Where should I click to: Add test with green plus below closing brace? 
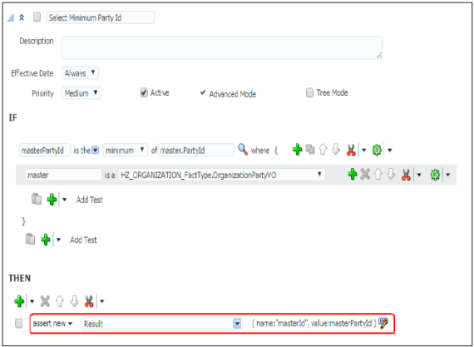click(46, 240)
